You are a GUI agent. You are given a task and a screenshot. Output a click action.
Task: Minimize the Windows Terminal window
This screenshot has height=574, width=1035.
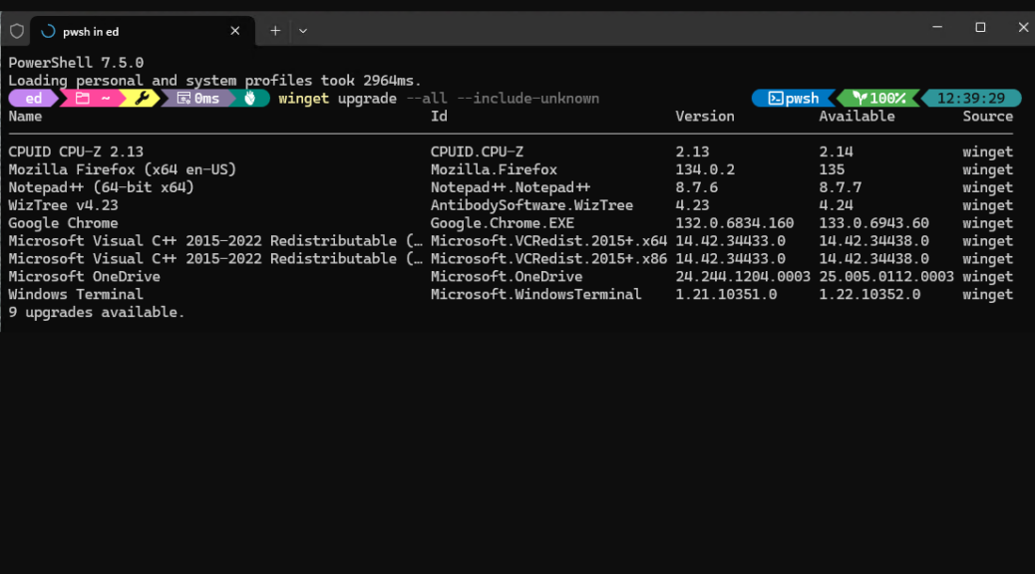point(937,27)
